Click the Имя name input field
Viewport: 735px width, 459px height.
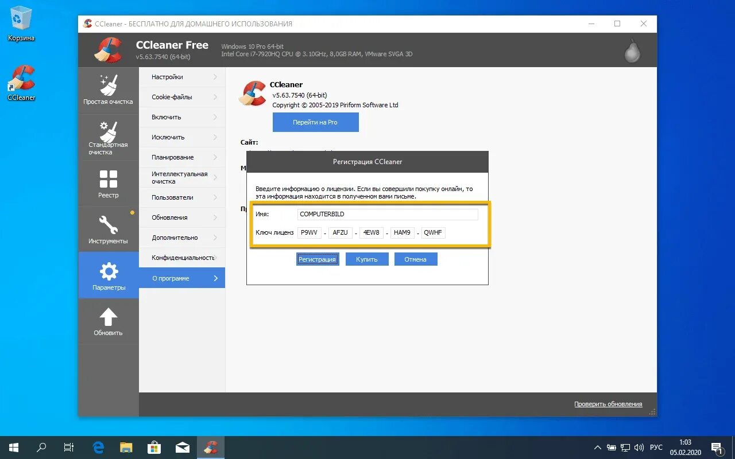[x=388, y=214]
